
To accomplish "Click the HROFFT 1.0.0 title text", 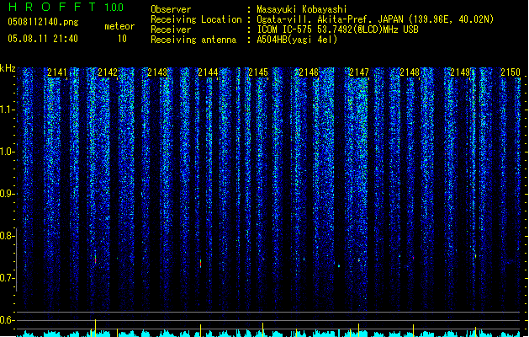I will 66,7.
